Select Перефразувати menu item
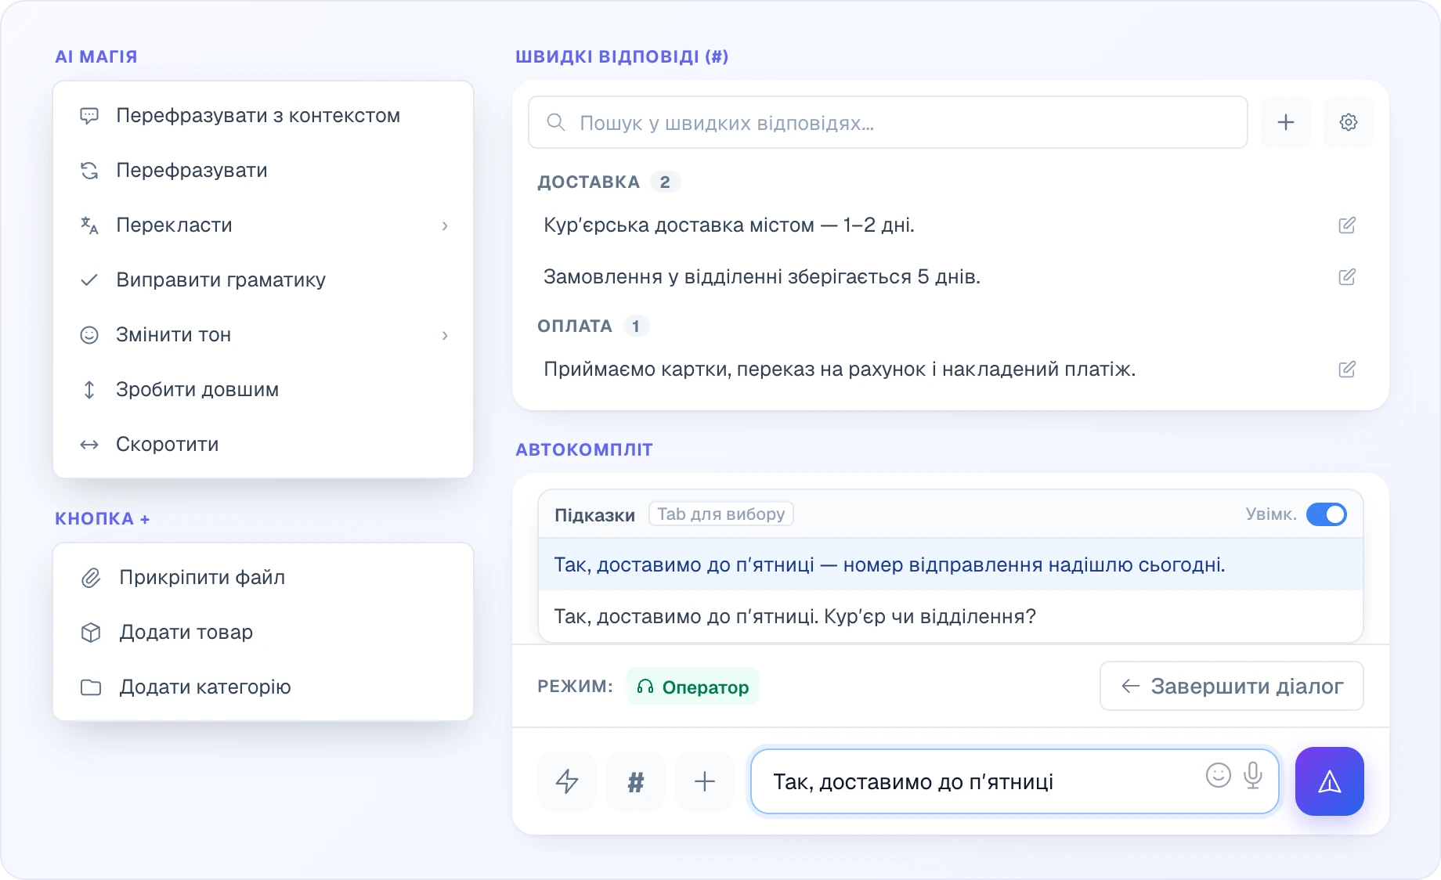 263,171
